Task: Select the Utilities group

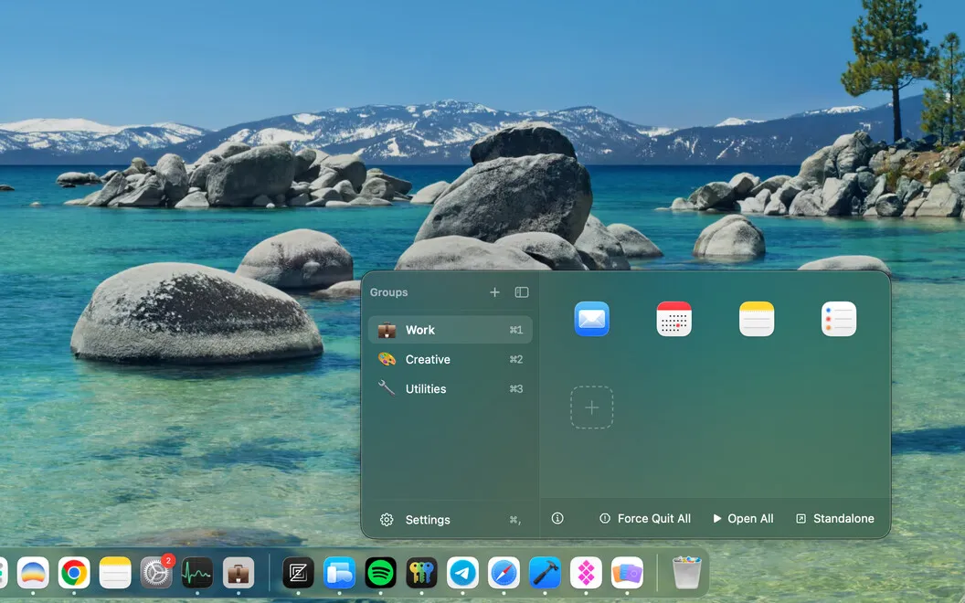Action: click(450, 389)
